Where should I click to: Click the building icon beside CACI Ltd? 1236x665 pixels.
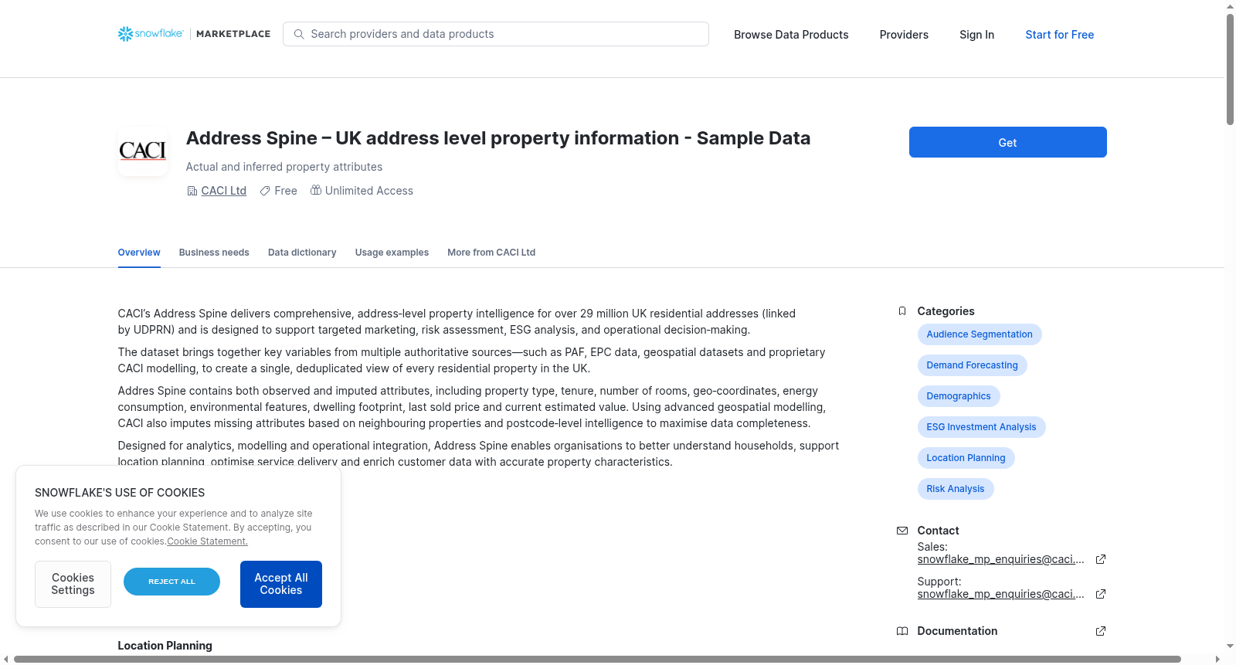(x=192, y=191)
